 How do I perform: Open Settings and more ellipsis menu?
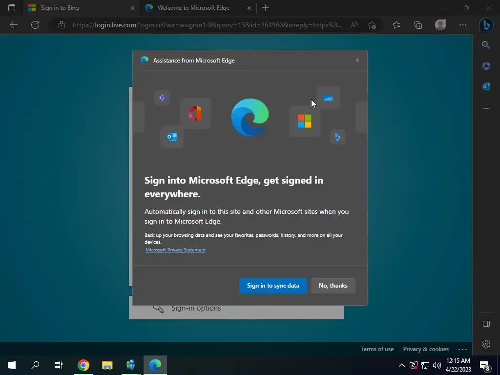463,25
